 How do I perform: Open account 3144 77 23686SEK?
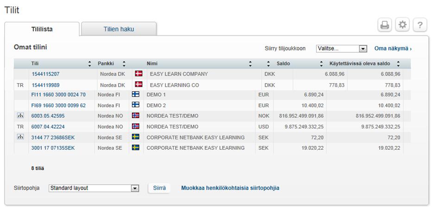[53, 137]
